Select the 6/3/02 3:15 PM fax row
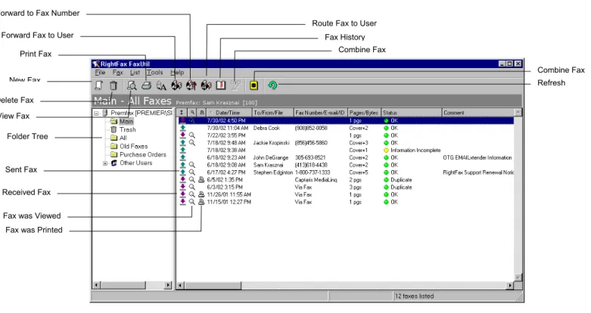591x313 pixels. [345, 187]
